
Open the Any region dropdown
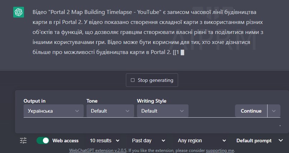pyautogui.click(x=202, y=140)
